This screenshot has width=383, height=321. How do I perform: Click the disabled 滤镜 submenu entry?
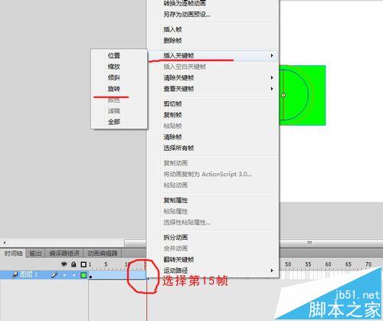pyautogui.click(x=114, y=111)
